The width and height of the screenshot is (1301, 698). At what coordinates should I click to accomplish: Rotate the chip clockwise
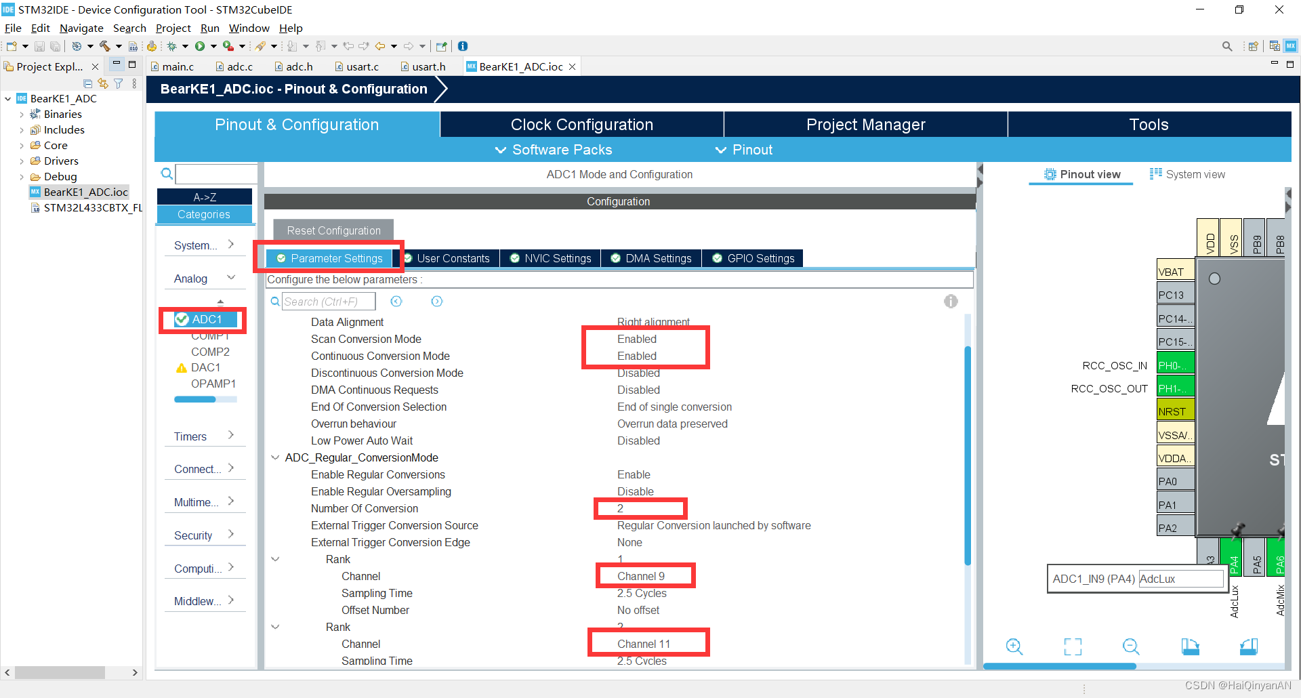click(1190, 646)
